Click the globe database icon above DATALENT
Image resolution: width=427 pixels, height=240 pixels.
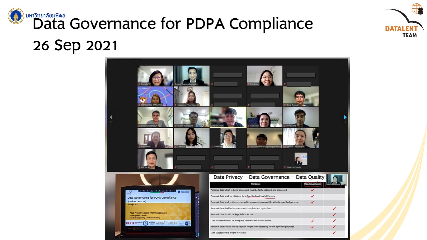click(417, 9)
